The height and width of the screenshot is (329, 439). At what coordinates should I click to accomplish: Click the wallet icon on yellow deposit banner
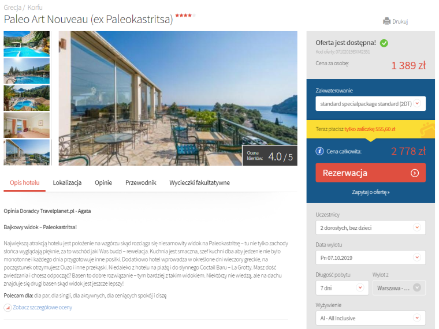[x=427, y=129]
